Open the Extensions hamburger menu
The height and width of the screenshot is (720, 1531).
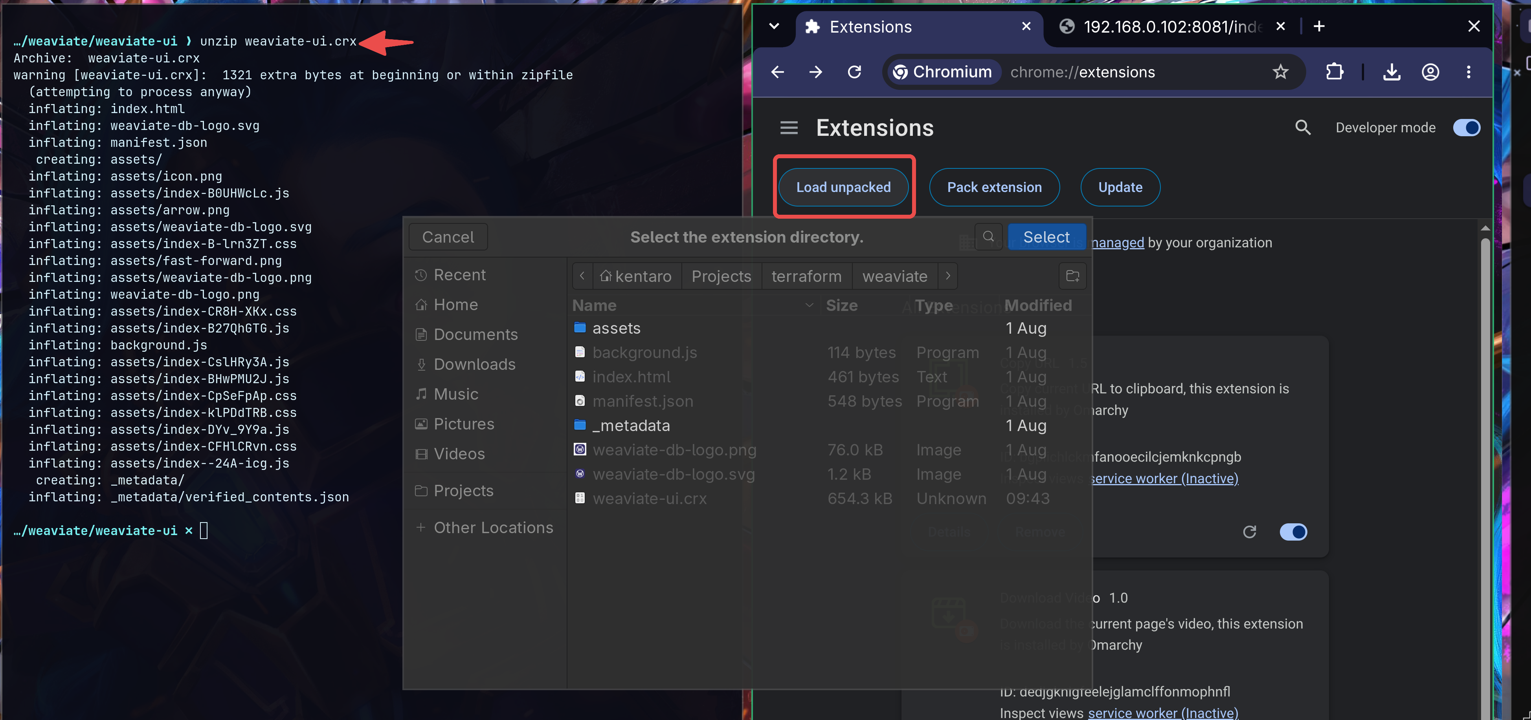pyautogui.click(x=789, y=128)
